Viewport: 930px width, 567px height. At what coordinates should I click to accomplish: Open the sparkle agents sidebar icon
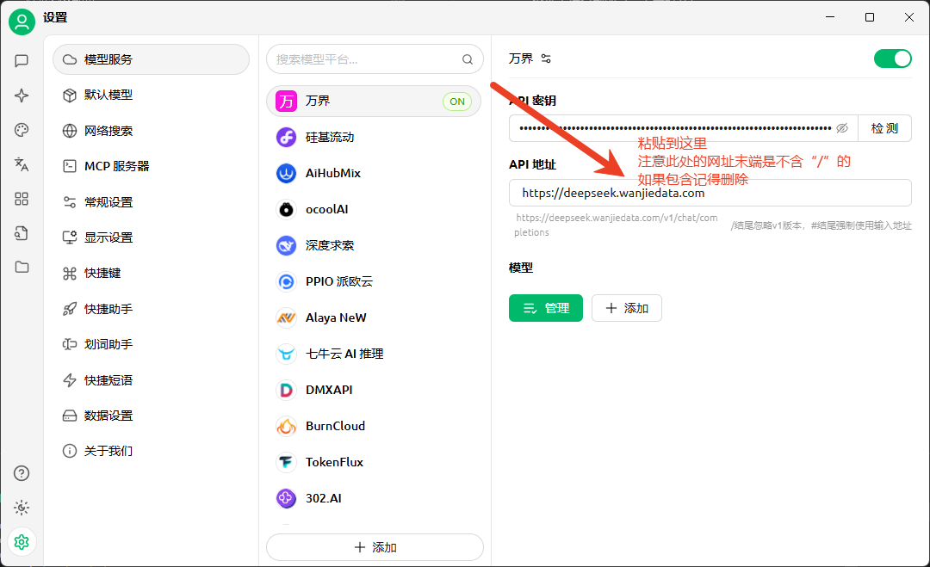click(22, 96)
